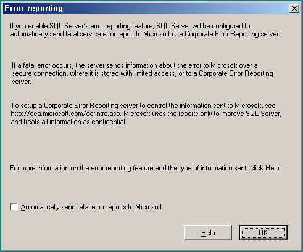Click the lone word "server." ending second paragraph

[22, 82]
